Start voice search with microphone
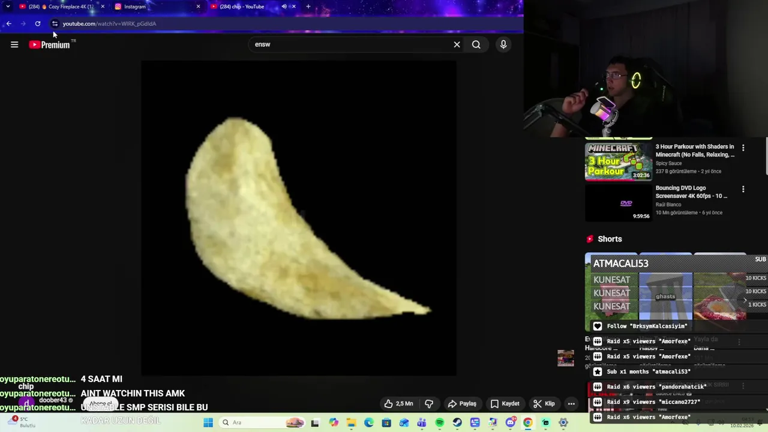 [503, 44]
